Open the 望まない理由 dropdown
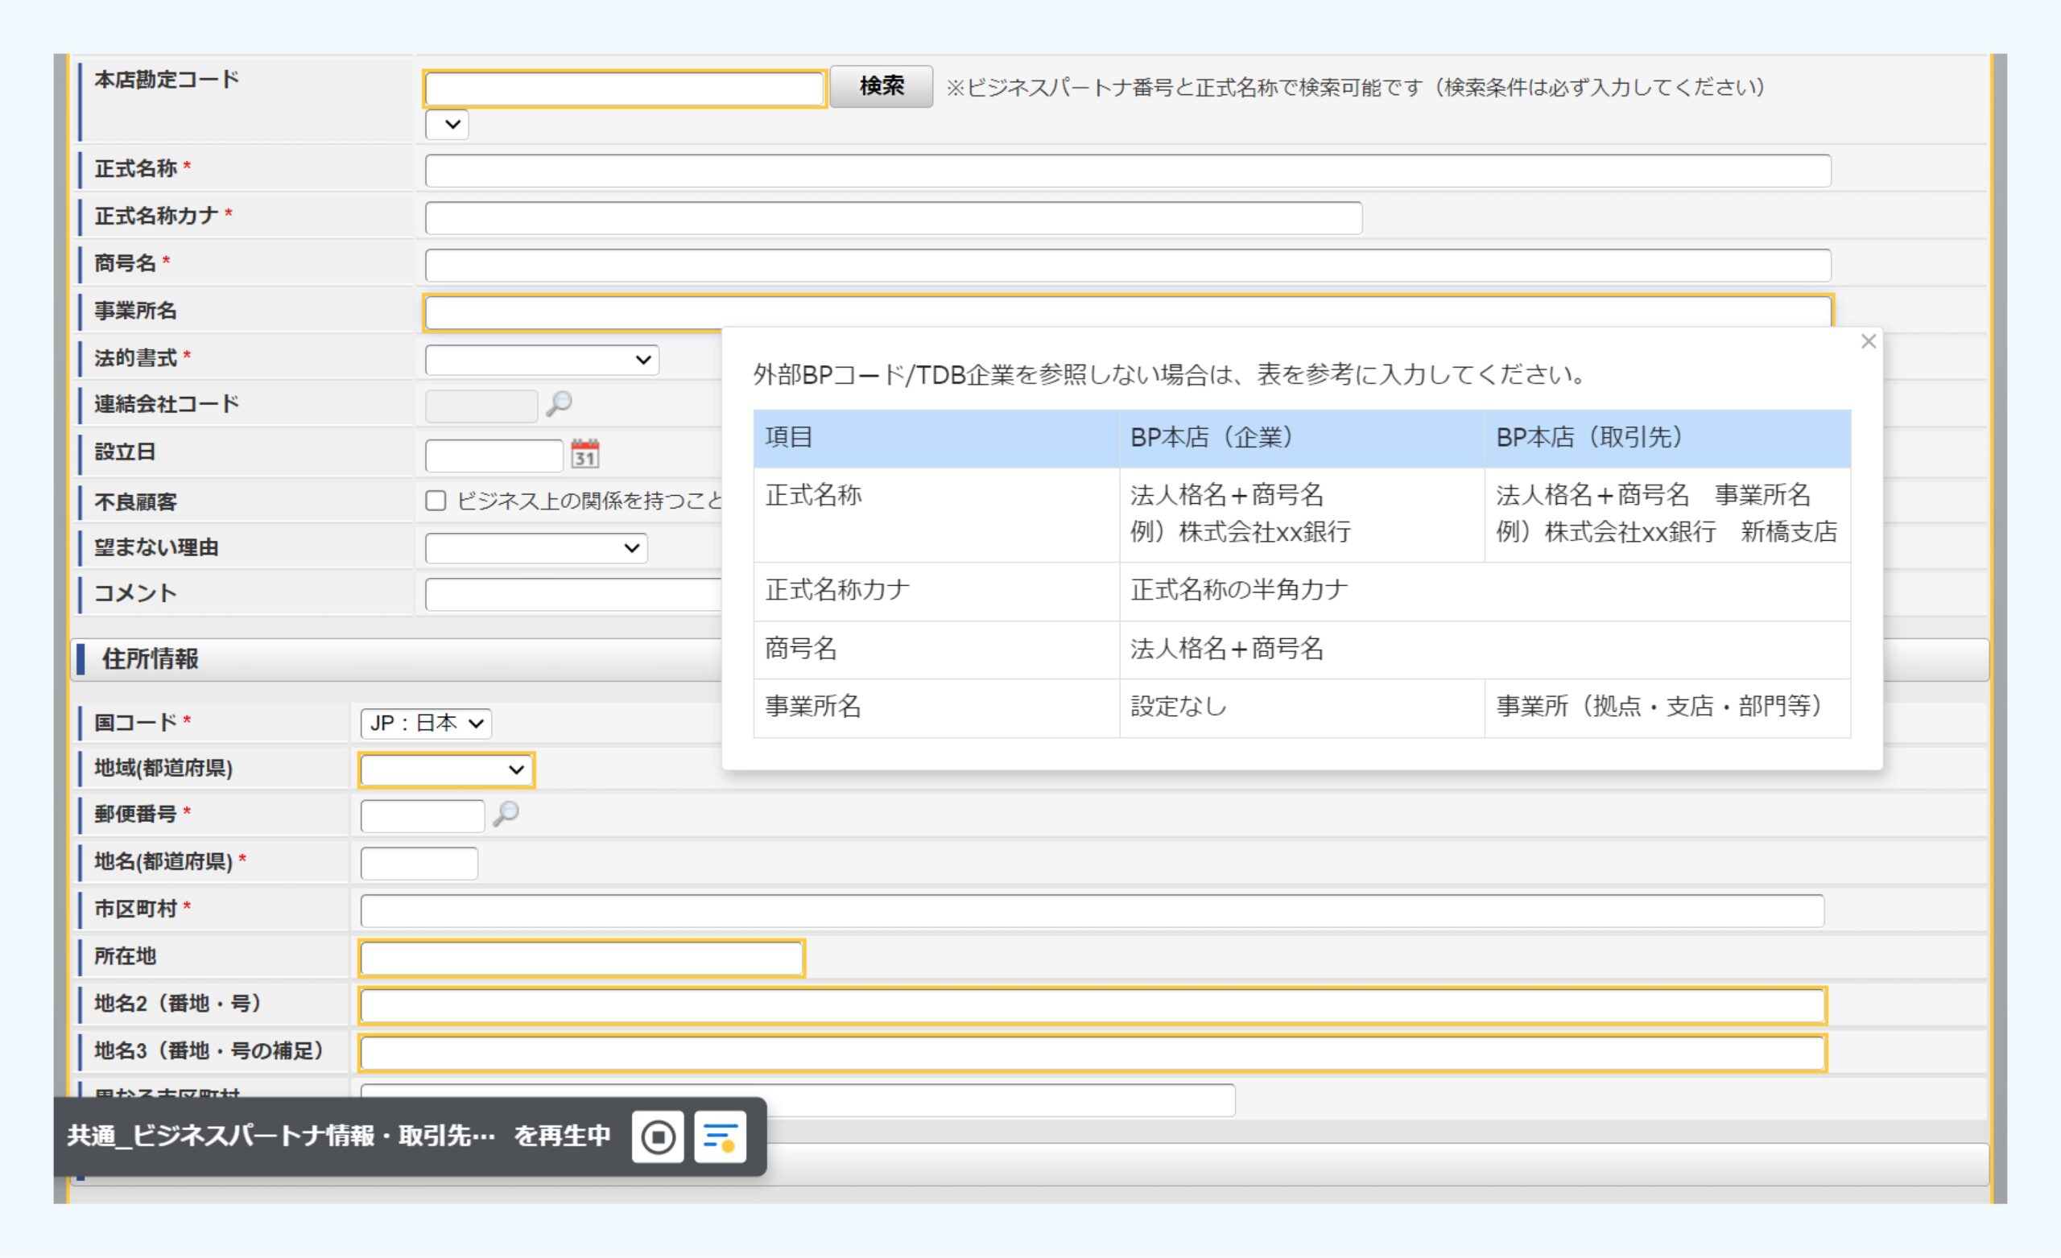This screenshot has width=2061, height=1258. [x=536, y=549]
